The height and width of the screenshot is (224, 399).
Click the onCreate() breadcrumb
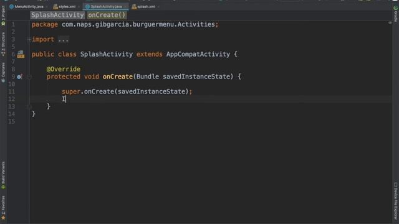107,15
